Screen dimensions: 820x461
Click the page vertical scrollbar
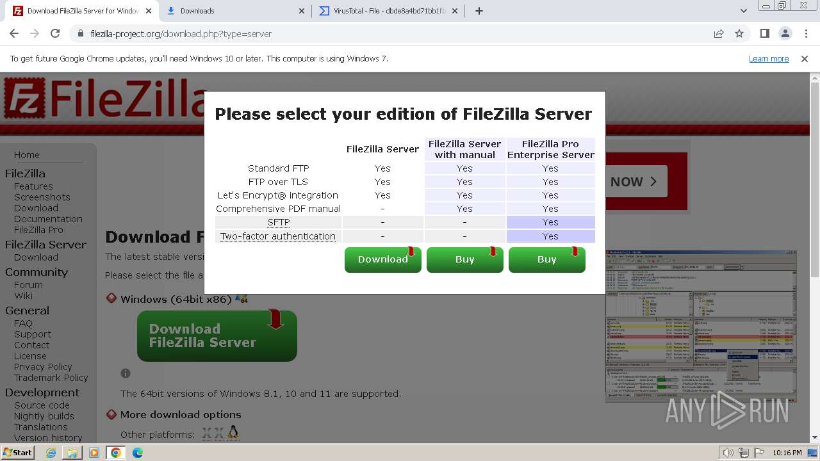pos(814,256)
